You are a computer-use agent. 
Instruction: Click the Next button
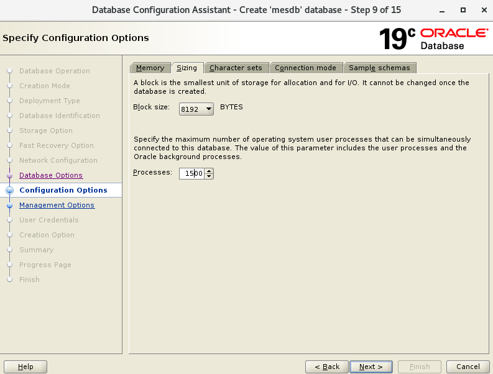371,367
